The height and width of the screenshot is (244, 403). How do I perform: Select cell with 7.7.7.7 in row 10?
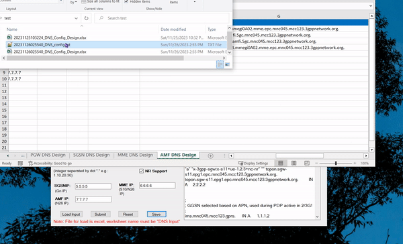click(x=23, y=79)
